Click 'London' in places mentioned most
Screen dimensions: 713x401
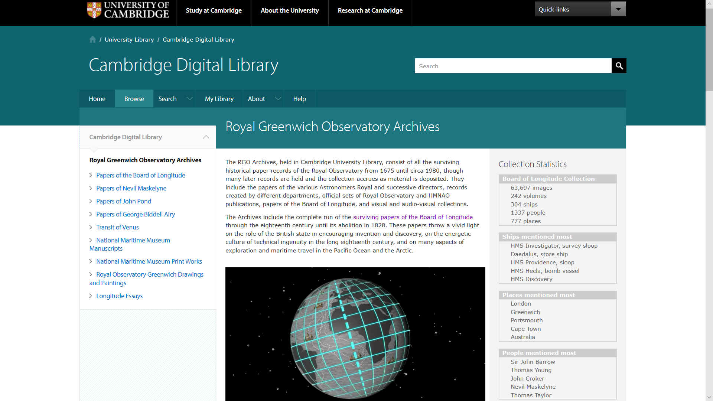(521, 304)
